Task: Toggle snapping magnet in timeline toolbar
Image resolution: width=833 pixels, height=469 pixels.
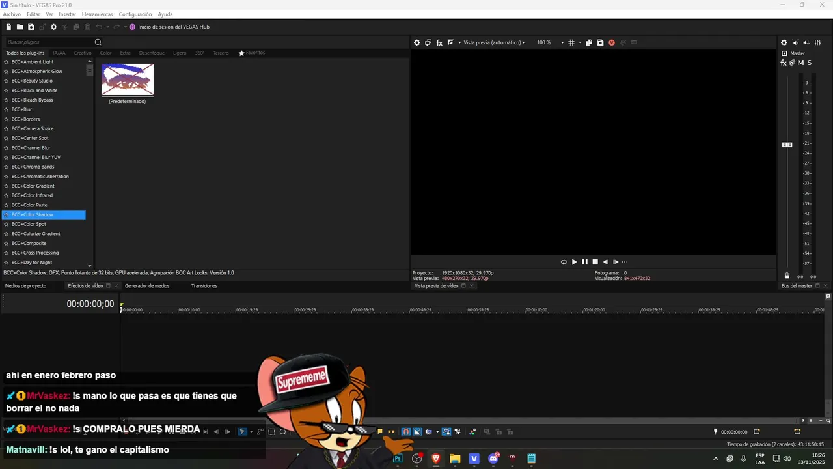Action: pyautogui.click(x=405, y=431)
